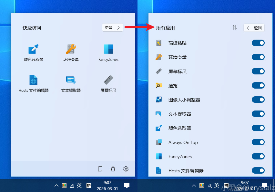The height and width of the screenshot is (192, 275).
Task: Click 环境变量 wrench icon in all apps list
Action: pyautogui.click(x=159, y=57)
